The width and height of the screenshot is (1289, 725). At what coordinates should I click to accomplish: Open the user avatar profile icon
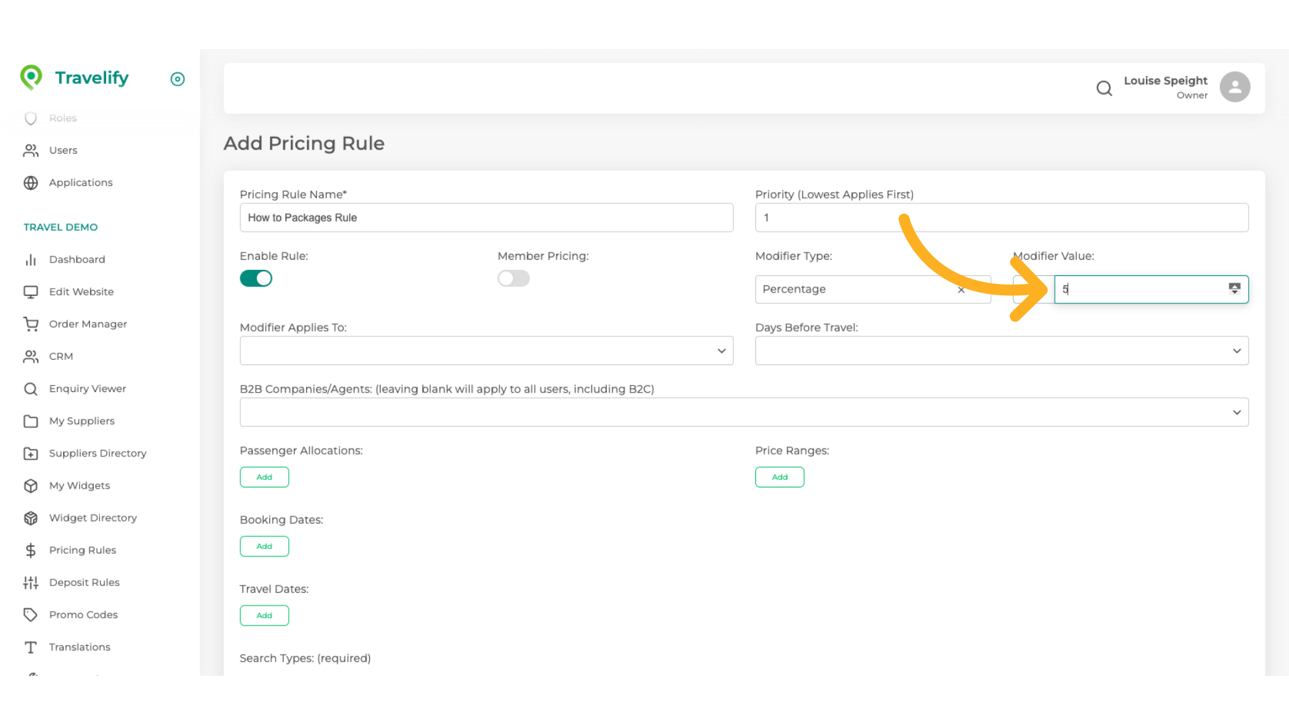(1235, 87)
